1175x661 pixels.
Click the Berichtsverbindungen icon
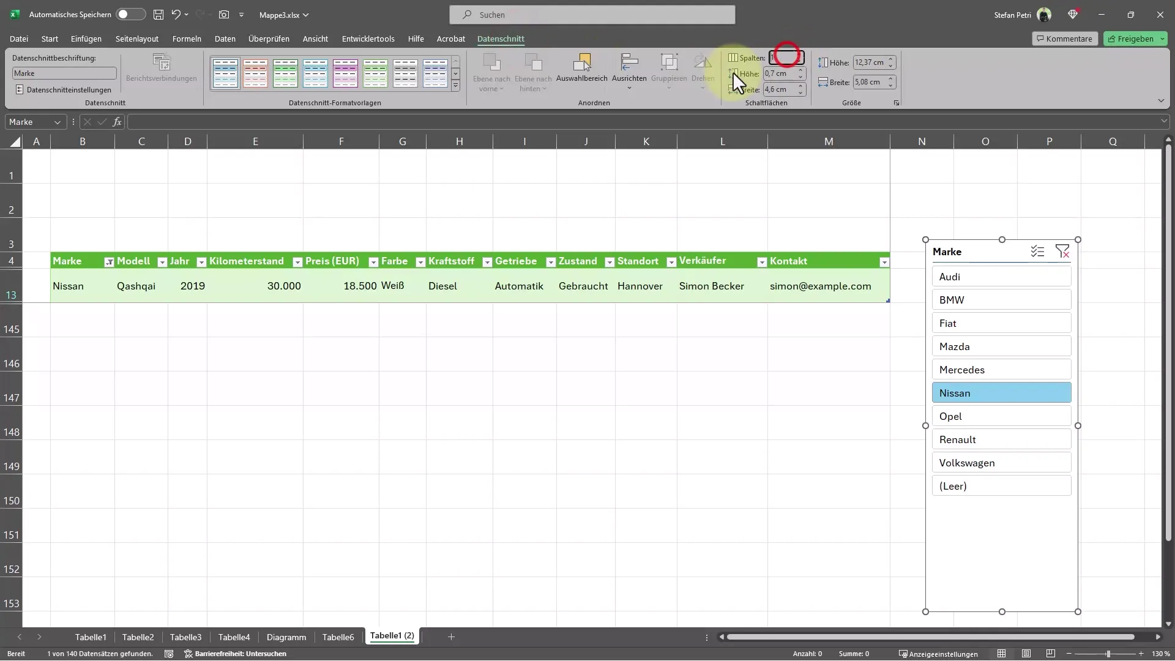[x=162, y=62]
